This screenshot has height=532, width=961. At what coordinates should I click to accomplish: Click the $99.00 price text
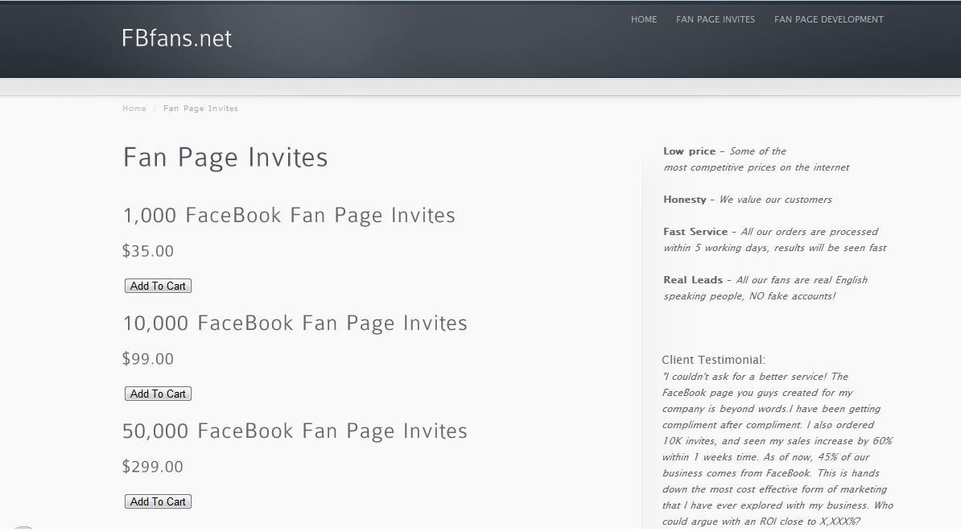pyautogui.click(x=148, y=359)
